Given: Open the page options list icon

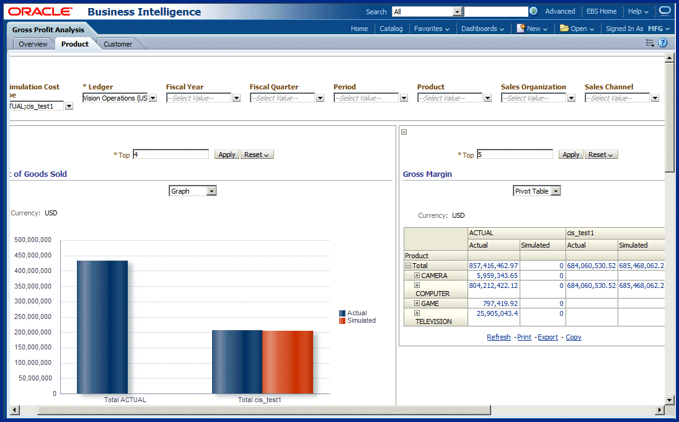Looking at the screenshot, I should coord(650,43).
